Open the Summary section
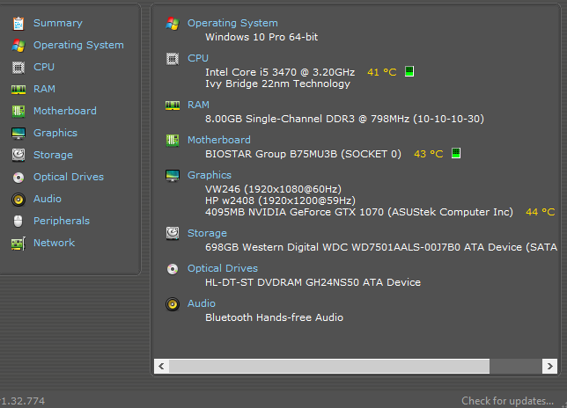The height and width of the screenshot is (408, 567). (58, 23)
